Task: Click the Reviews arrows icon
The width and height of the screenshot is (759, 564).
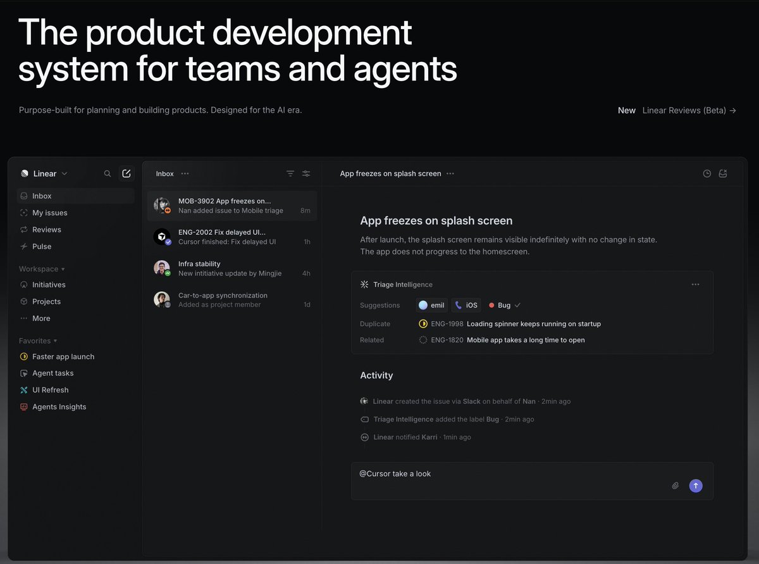Action: point(24,230)
